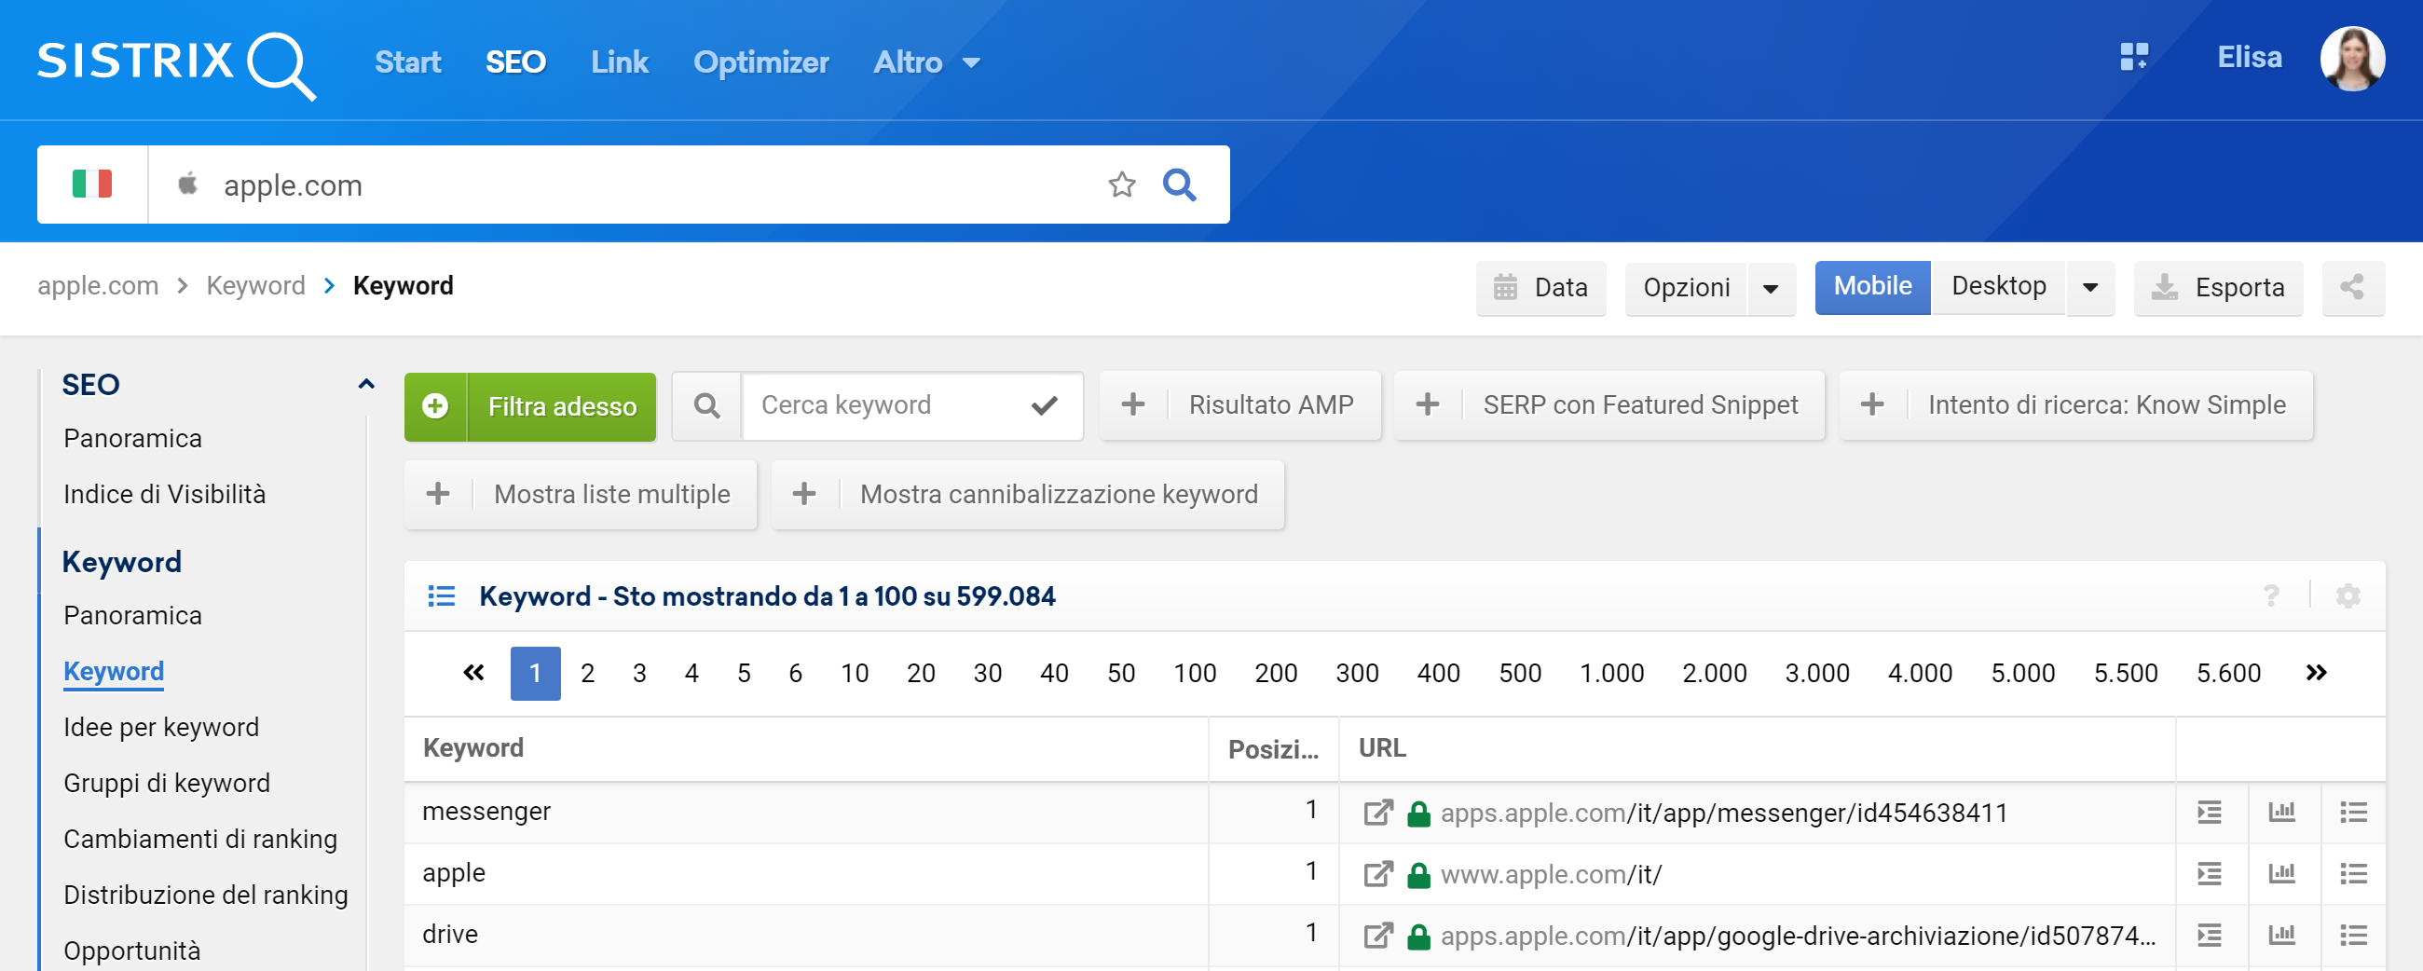Open Gruppi di keyword in sidebar
2423x971 pixels.
pos(167,783)
